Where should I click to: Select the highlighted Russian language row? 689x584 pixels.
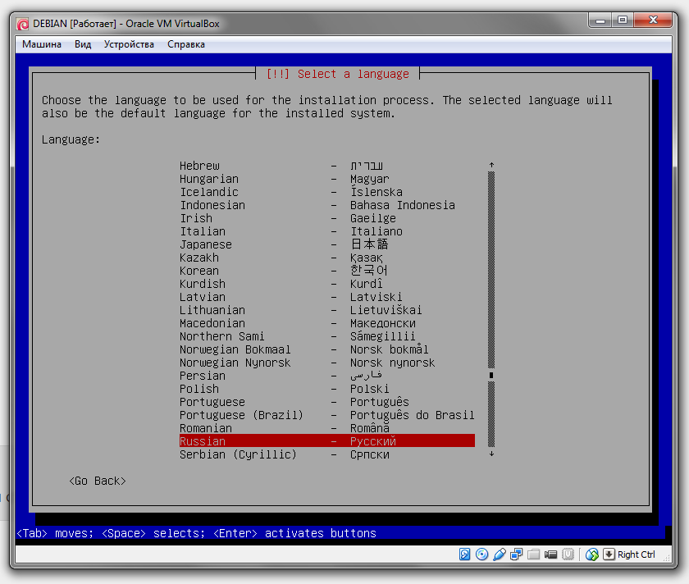tap(327, 440)
